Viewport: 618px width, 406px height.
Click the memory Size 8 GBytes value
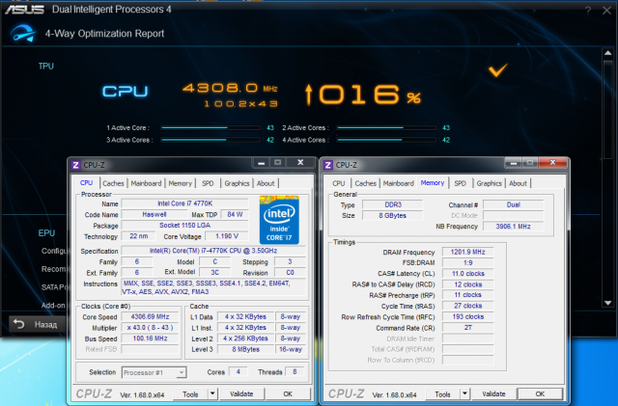(x=393, y=215)
